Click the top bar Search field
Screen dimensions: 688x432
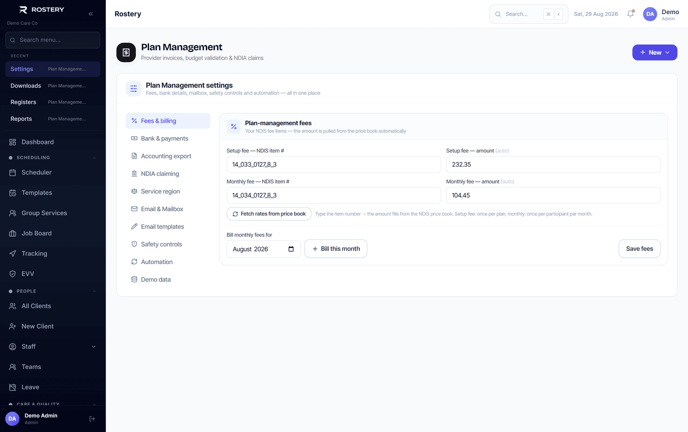pyautogui.click(x=528, y=14)
